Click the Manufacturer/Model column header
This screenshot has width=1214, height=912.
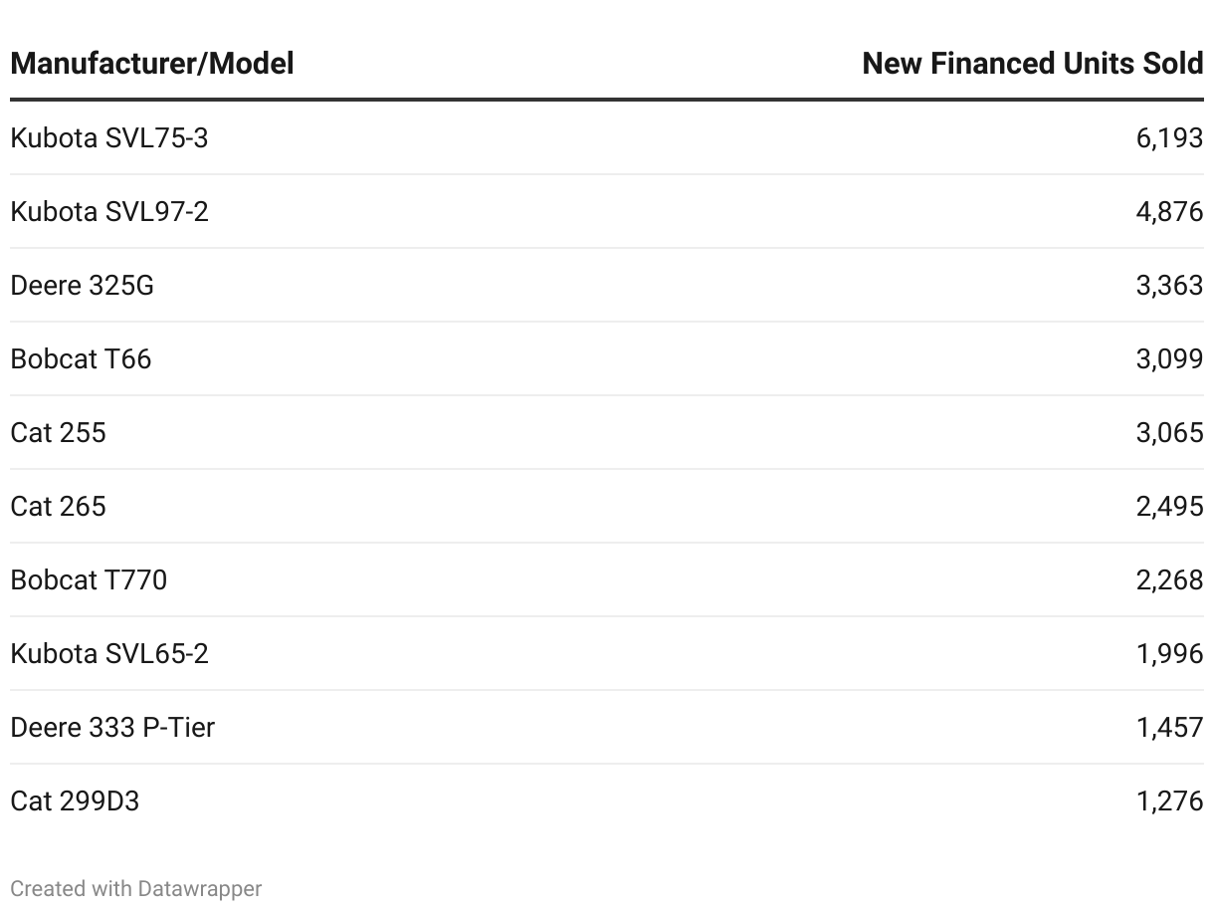(x=152, y=64)
